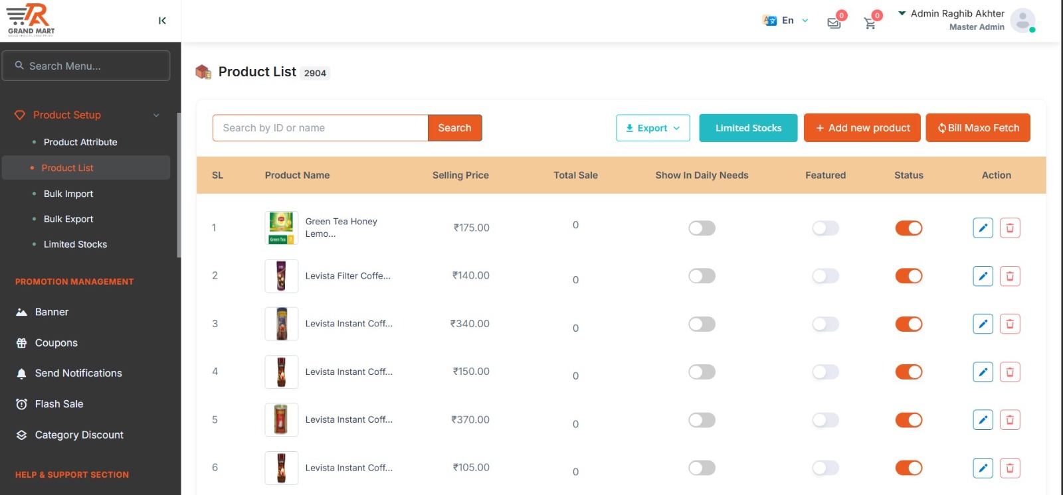Focus the Search by ID or name field
The width and height of the screenshot is (1063, 495).
[320, 128]
